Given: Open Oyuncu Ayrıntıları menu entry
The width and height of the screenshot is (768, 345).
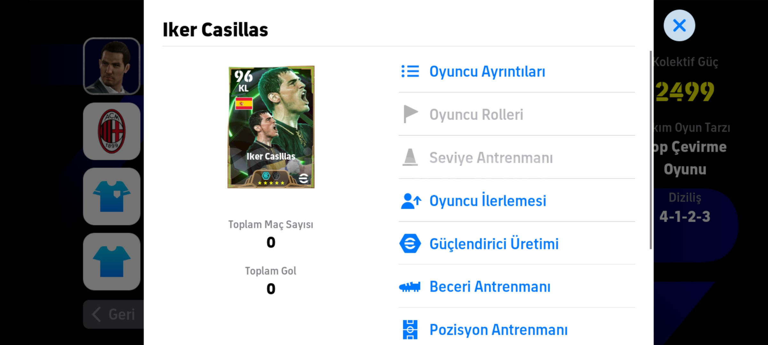Looking at the screenshot, I should (x=517, y=71).
